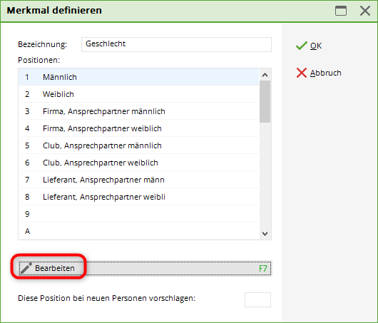Select the empty position 9 row
Viewport: 378px width, 323px height.
[138, 214]
